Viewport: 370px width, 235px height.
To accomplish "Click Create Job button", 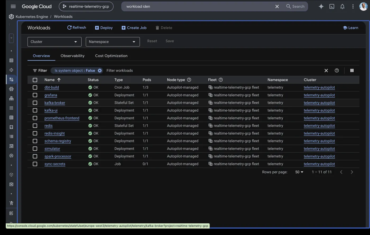I will [134, 28].
